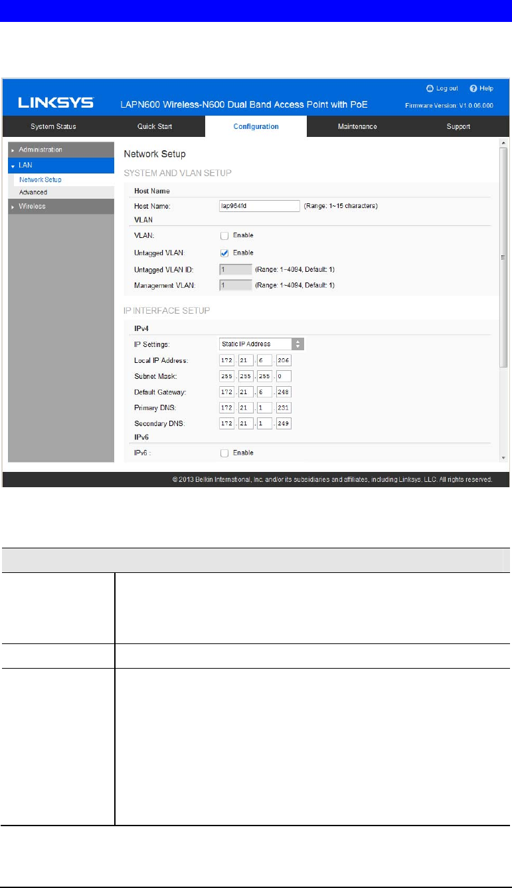Click last octet 249 of Secondary DNS
This screenshot has width=512, height=888.
[284, 424]
